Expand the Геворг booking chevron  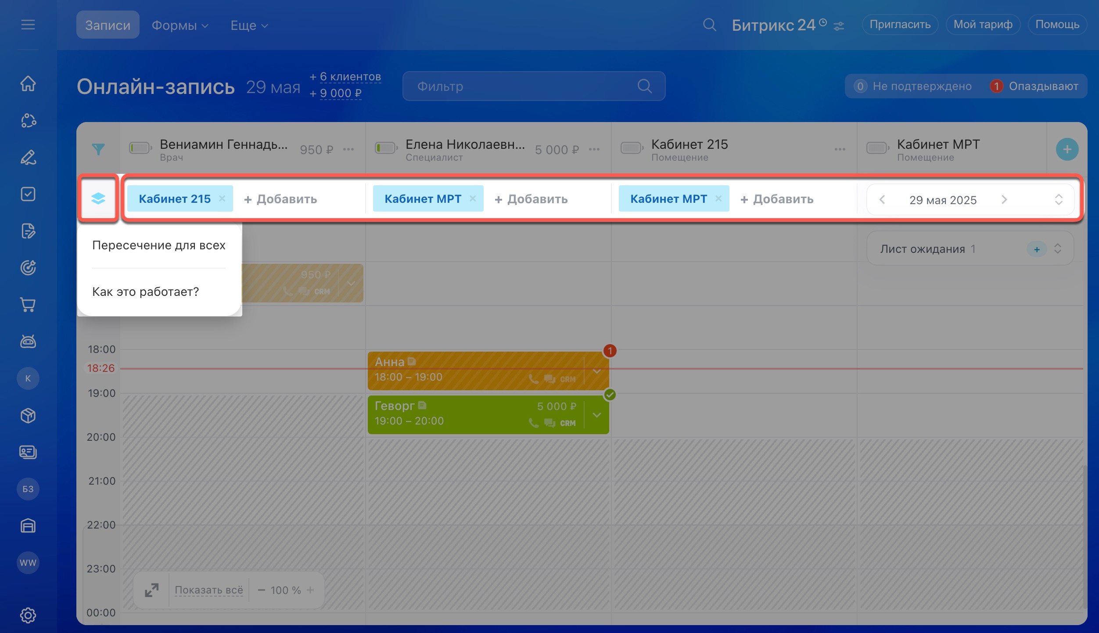click(597, 415)
